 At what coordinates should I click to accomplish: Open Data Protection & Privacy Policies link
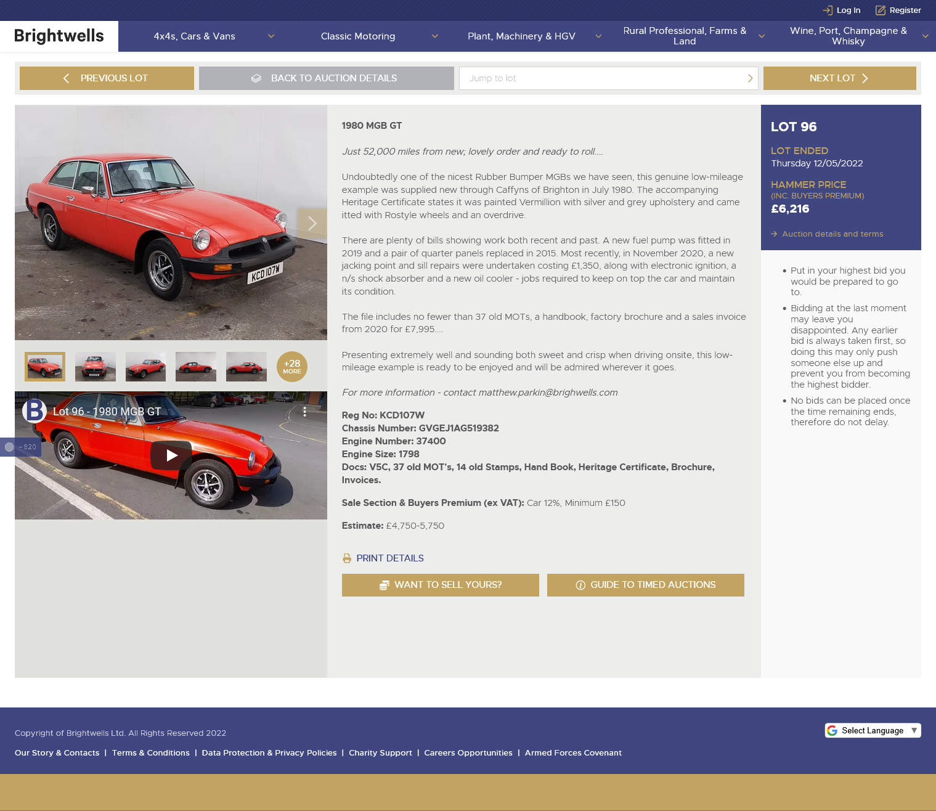tap(269, 753)
